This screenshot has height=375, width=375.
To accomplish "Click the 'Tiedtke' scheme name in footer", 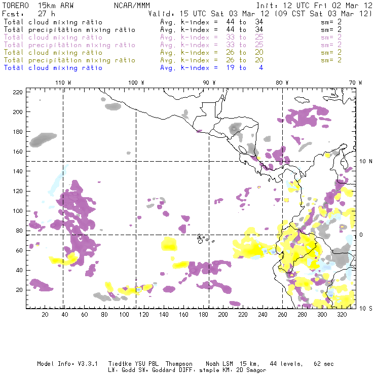I will click(120, 364).
